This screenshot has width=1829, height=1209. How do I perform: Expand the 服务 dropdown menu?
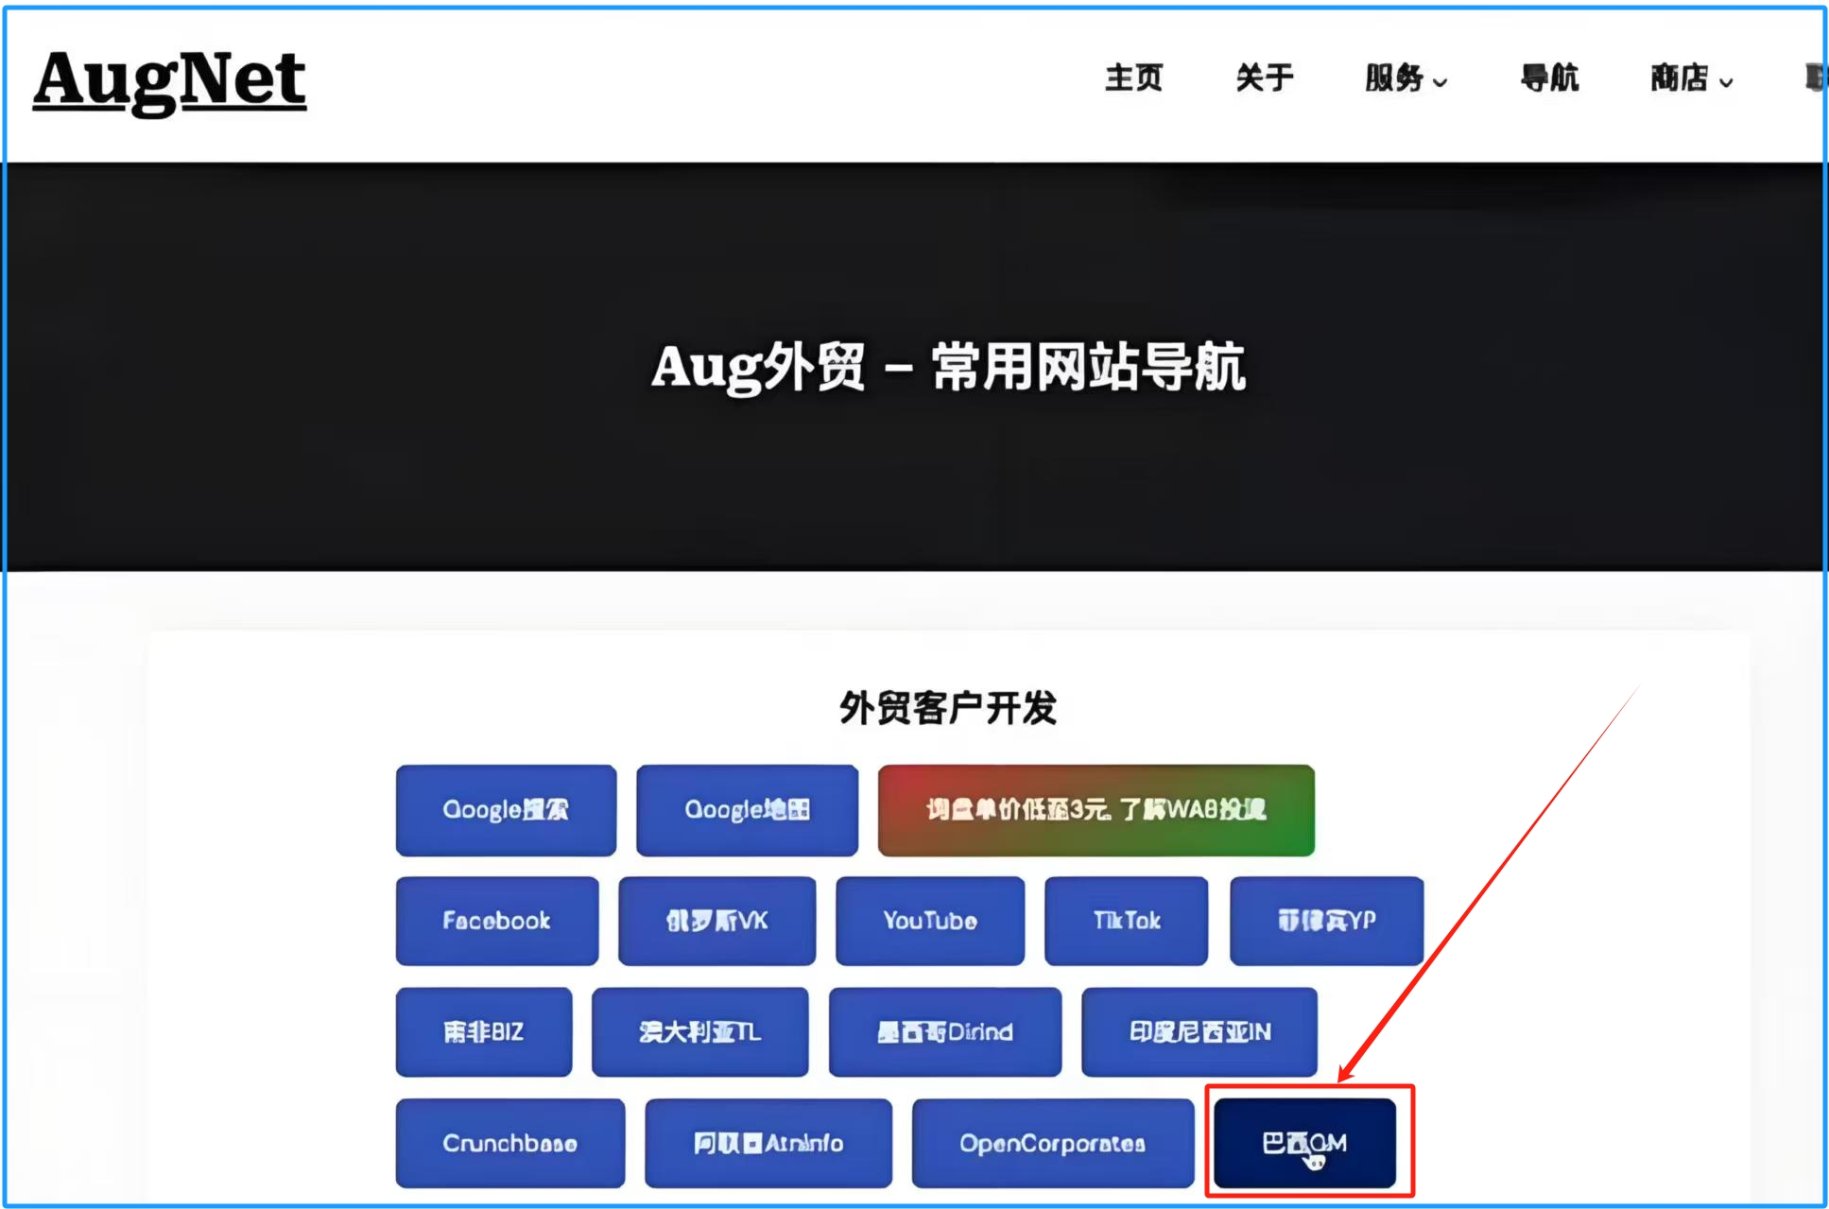point(1406,78)
